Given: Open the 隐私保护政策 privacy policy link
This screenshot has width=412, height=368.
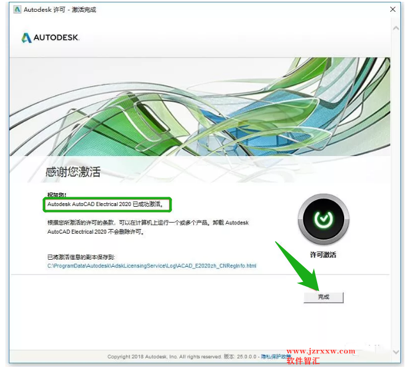Looking at the screenshot, I should [x=276, y=356].
